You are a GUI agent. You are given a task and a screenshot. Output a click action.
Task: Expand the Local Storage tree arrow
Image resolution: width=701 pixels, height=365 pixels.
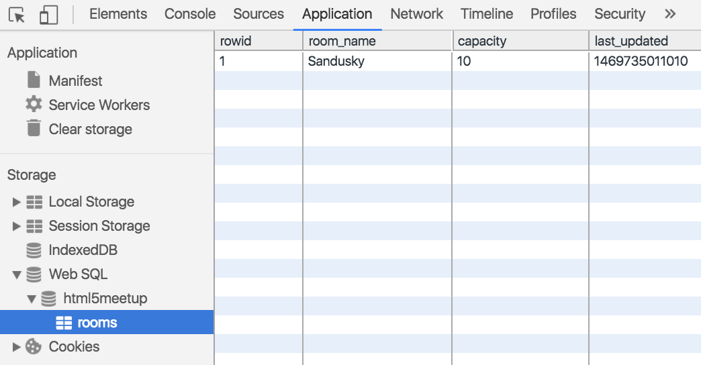pos(17,202)
